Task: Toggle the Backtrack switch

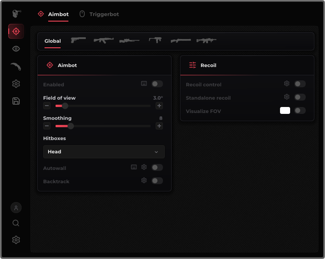Action: click(157, 181)
